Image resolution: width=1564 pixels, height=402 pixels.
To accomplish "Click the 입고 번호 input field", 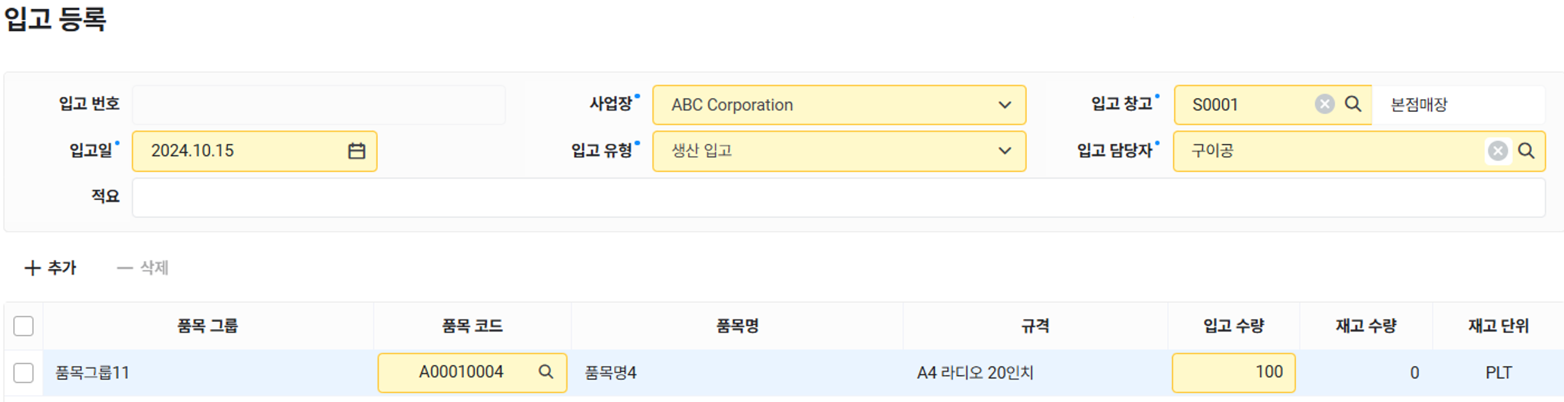I will pos(318,105).
